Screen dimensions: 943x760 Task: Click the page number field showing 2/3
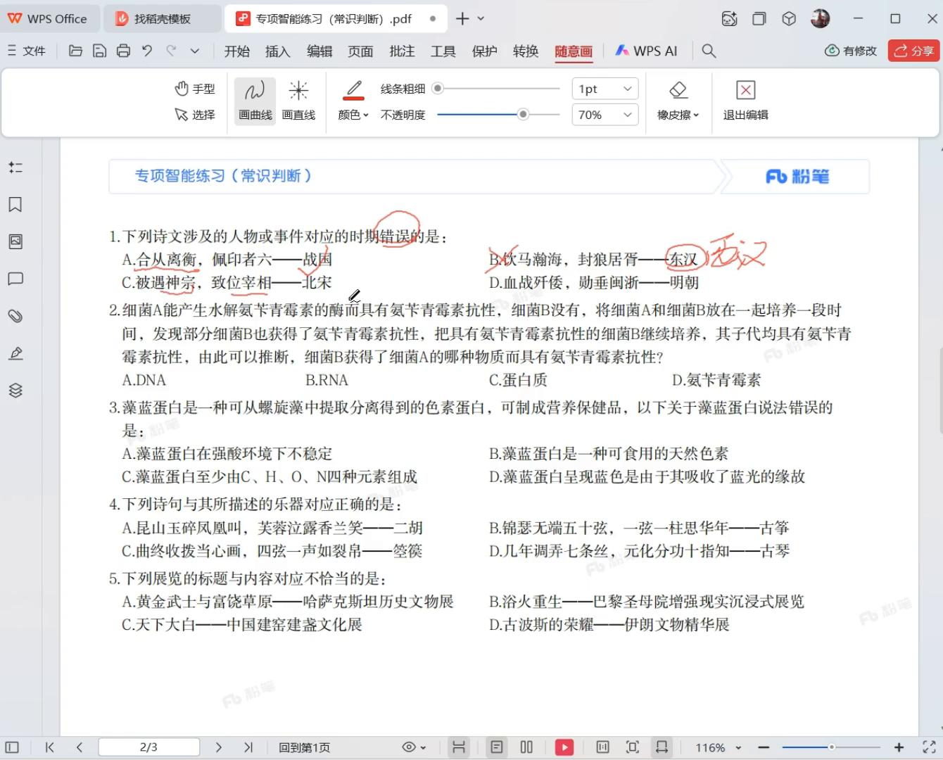[x=148, y=747]
